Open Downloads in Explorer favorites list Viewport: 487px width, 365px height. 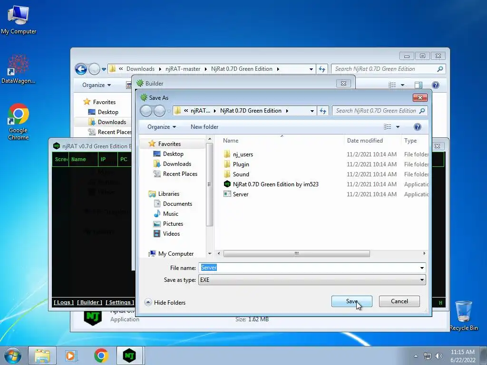(112, 122)
